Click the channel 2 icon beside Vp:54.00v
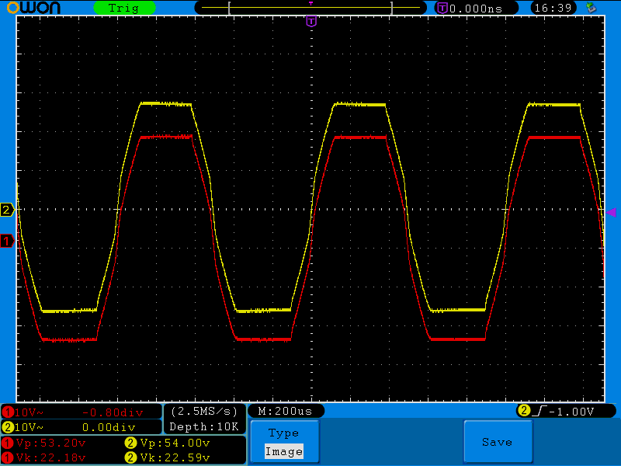The height and width of the screenshot is (466, 621). (x=130, y=443)
